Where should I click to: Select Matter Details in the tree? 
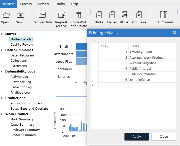(21, 39)
